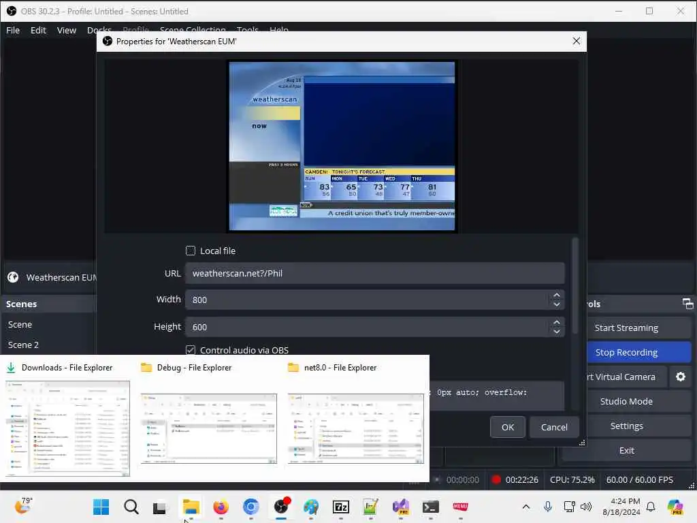Screen dimensions: 697x523
Task: Decrease Width using the down arrow
Action: [557, 304]
